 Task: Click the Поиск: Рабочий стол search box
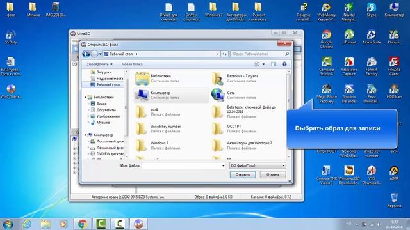(260, 54)
